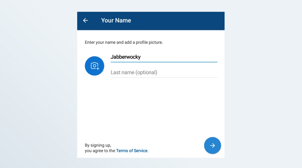Click the blue underline below Jabberwocky
The width and height of the screenshot is (302, 168).
click(164, 62)
